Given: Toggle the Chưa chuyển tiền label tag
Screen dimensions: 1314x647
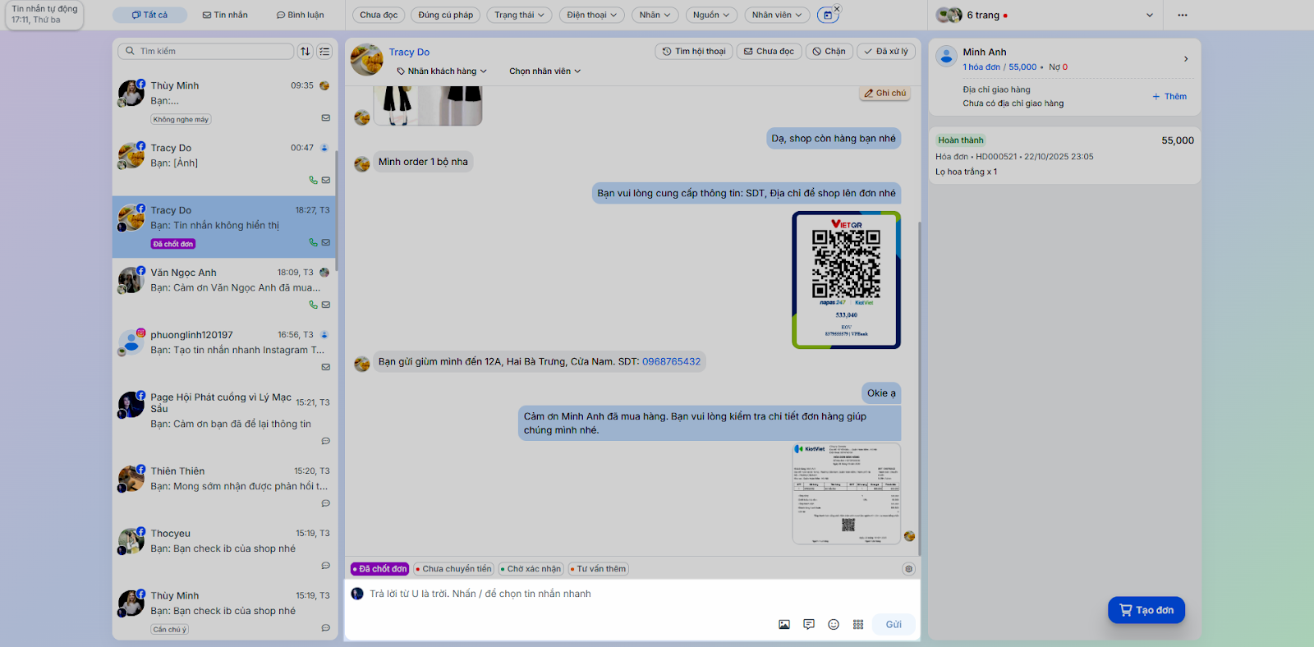Looking at the screenshot, I should (453, 569).
